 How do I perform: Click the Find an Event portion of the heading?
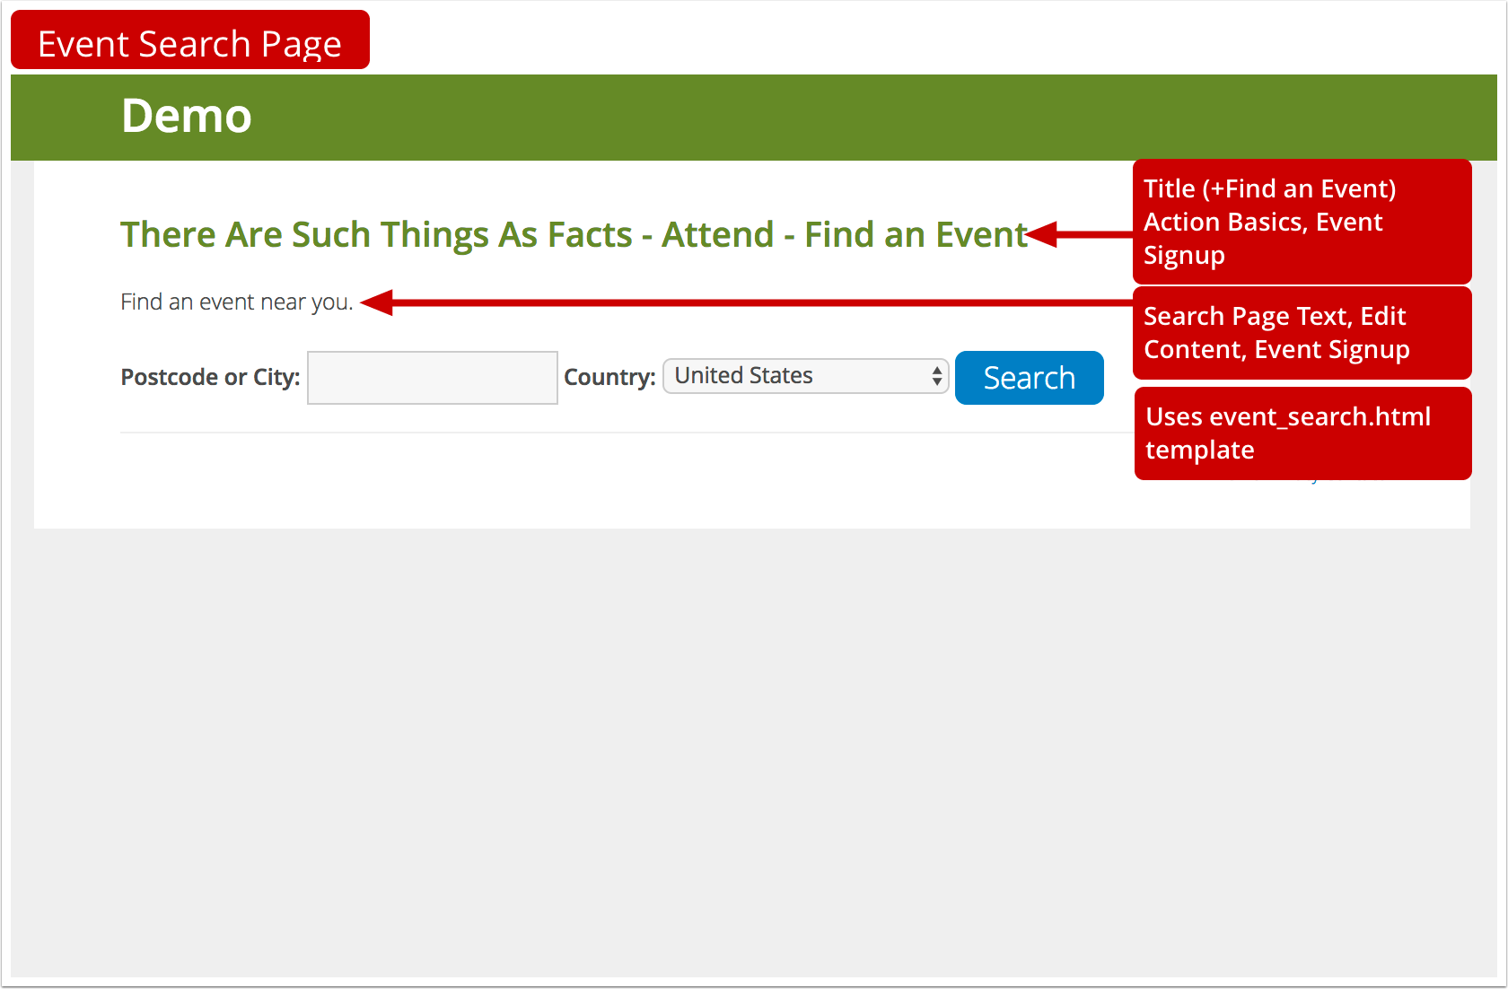tap(916, 235)
